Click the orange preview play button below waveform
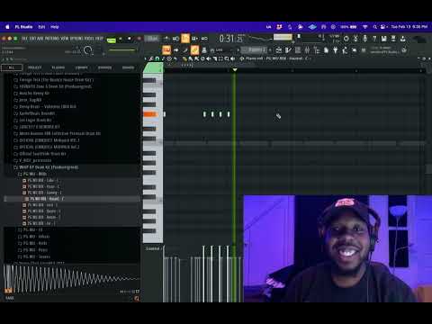 8,291
